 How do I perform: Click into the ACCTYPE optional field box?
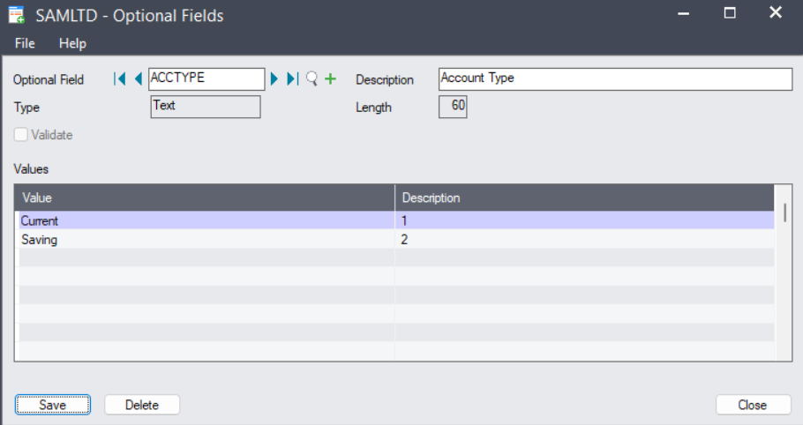[x=206, y=78]
